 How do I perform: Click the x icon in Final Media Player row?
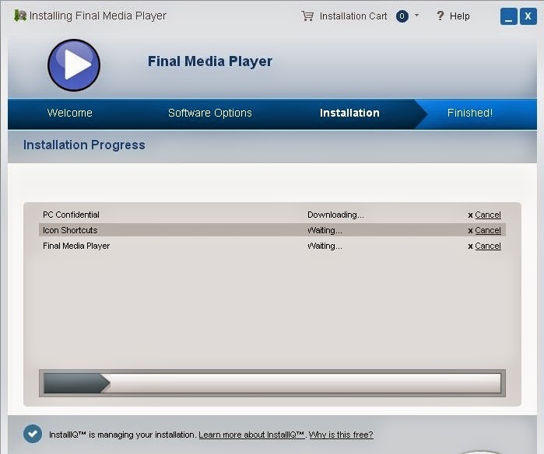click(x=470, y=246)
